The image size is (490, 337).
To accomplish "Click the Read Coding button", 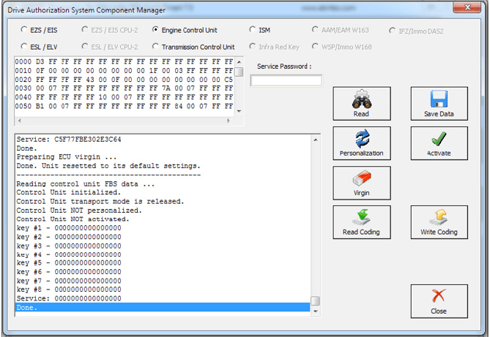I will pos(362,222).
